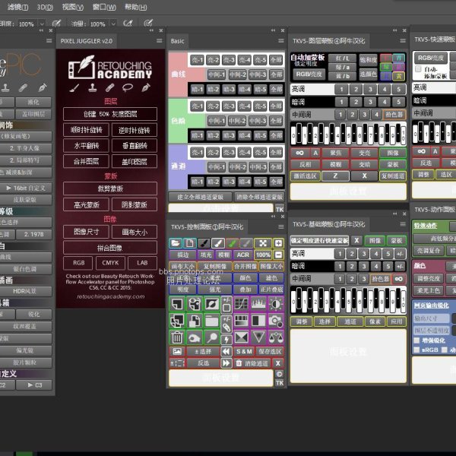Click the rewind double-arrow icon
This screenshot has width=456, height=456.
pos(226,352)
